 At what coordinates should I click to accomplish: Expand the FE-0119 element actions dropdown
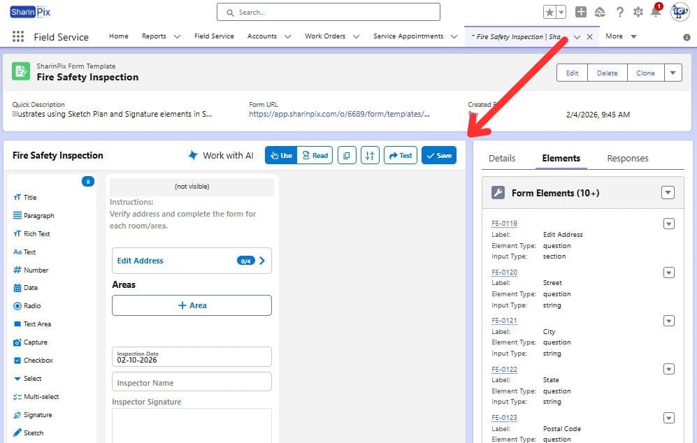click(x=669, y=224)
